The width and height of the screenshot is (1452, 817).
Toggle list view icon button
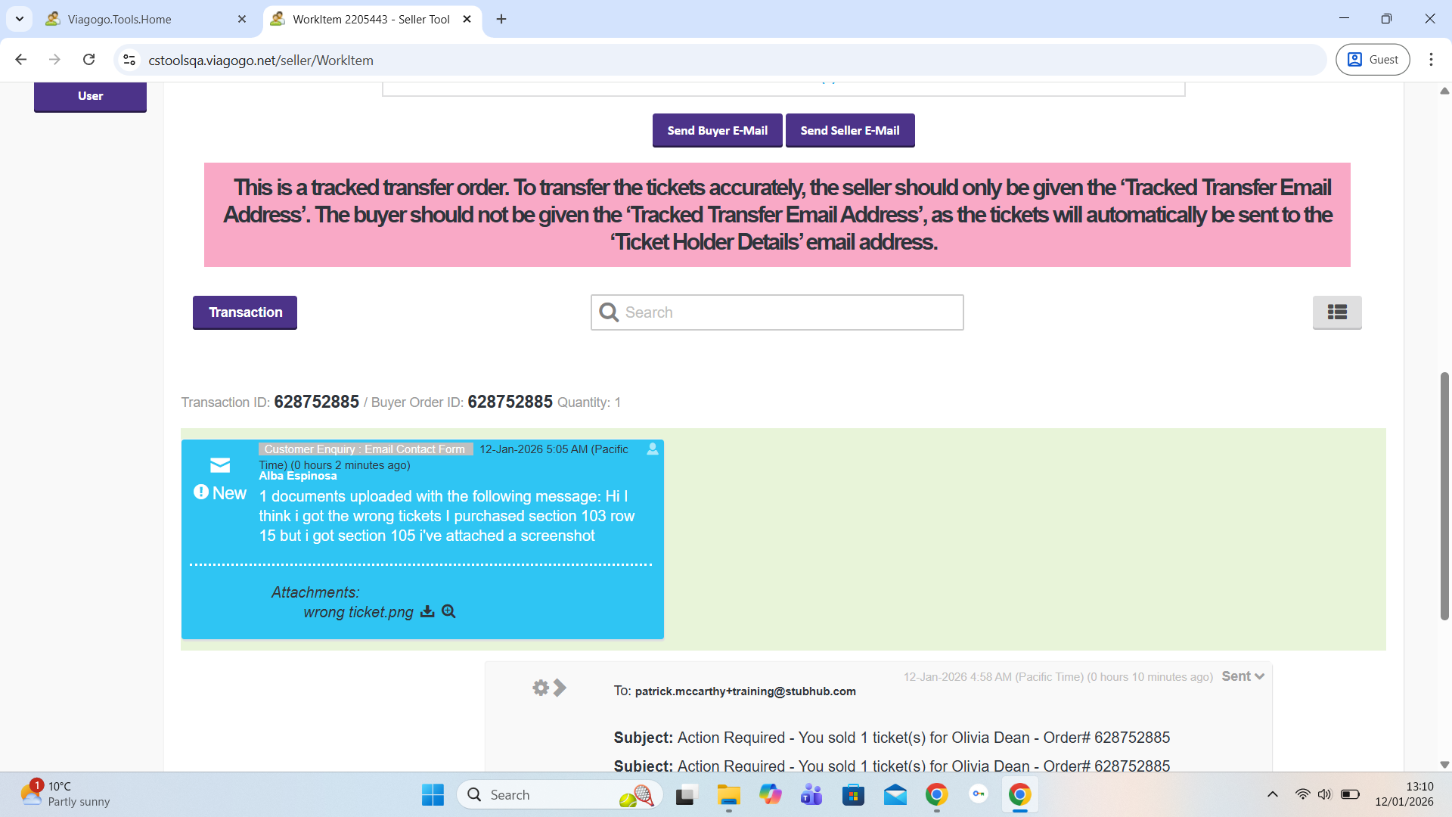tap(1336, 312)
